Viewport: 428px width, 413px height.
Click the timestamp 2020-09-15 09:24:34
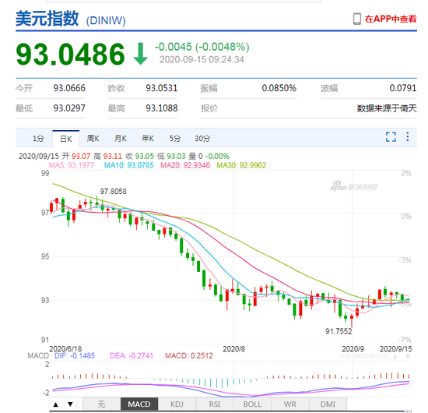click(202, 59)
